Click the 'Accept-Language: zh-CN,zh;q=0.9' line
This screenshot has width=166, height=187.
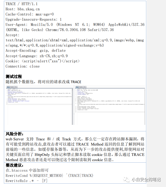[x=37, y=56]
